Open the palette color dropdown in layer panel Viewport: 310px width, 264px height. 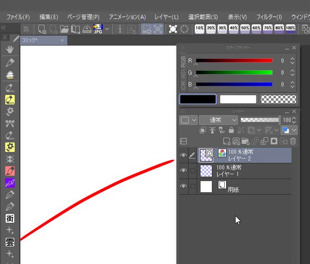(x=188, y=120)
